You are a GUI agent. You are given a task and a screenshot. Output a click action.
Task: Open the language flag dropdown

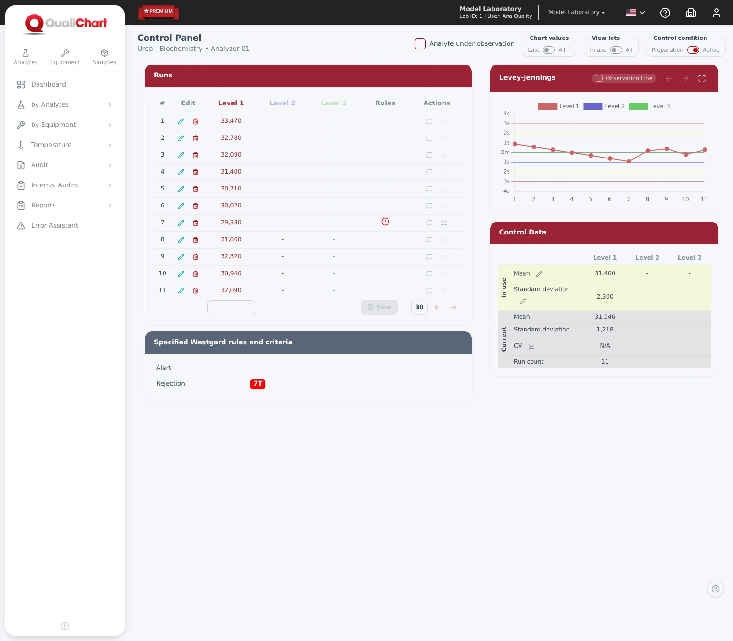tap(635, 13)
